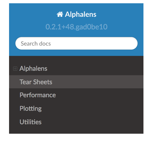This screenshot has width=151, height=141.
Task: Toggle the plus box left of Alphalens
Action: click(x=15, y=68)
